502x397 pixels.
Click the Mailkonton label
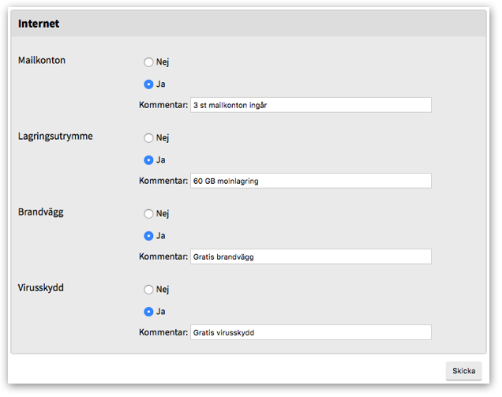click(x=42, y=61)
